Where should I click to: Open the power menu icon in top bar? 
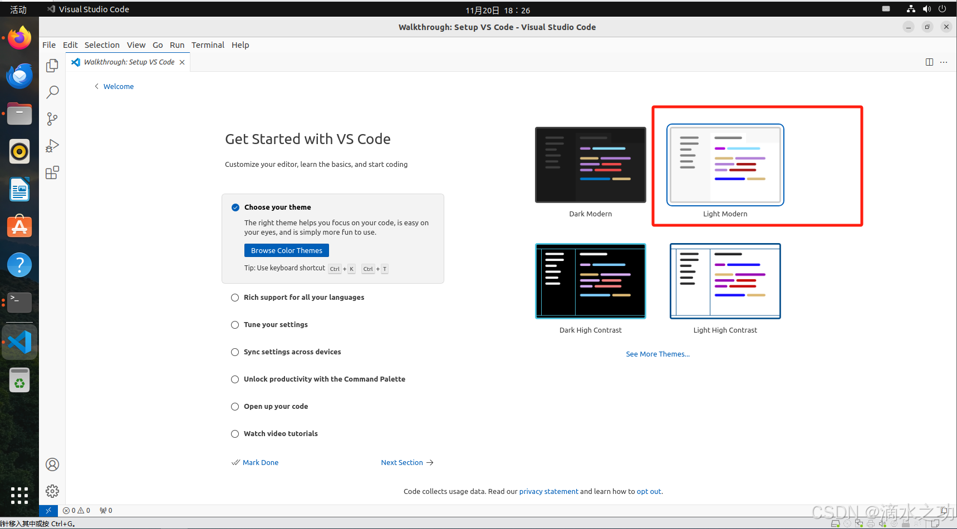click(x=942, y=9)
